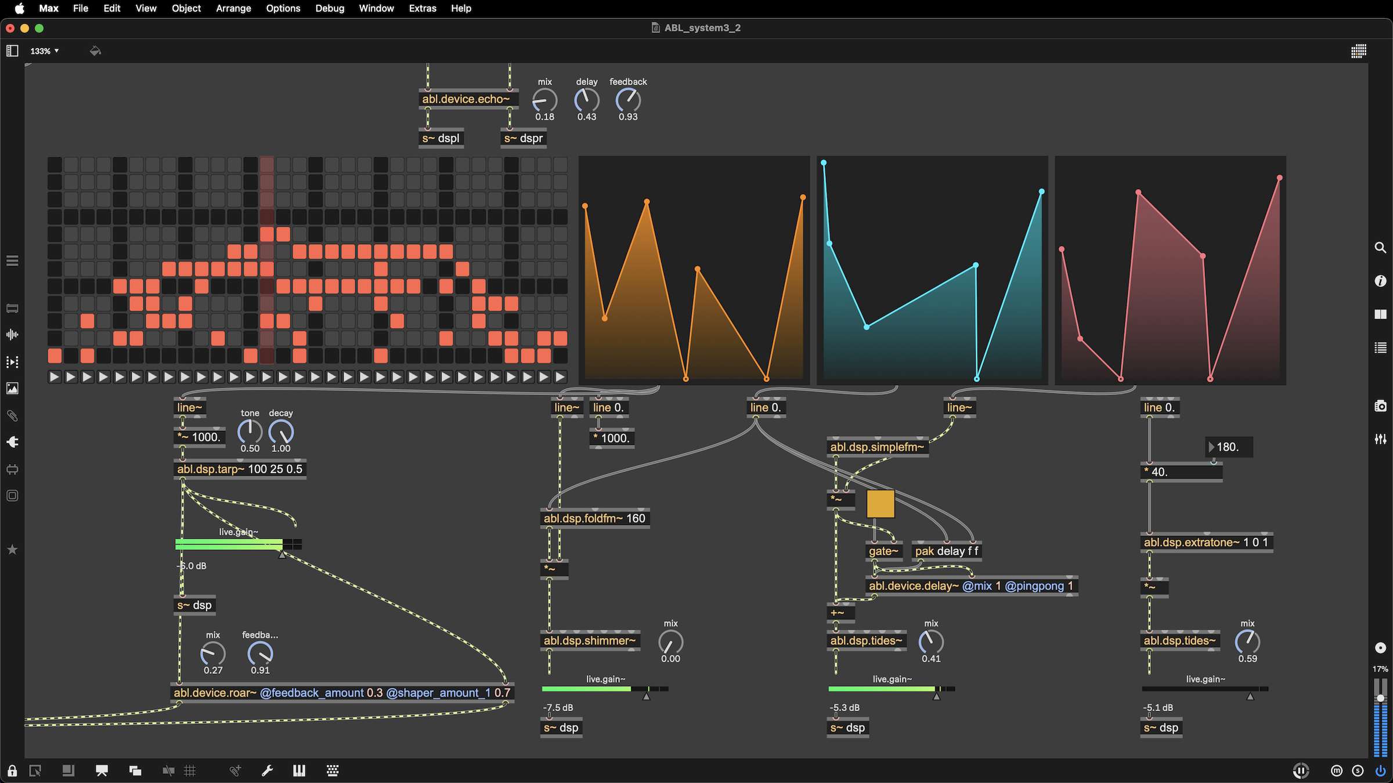Click the transport pause icon

(1301, 771)
